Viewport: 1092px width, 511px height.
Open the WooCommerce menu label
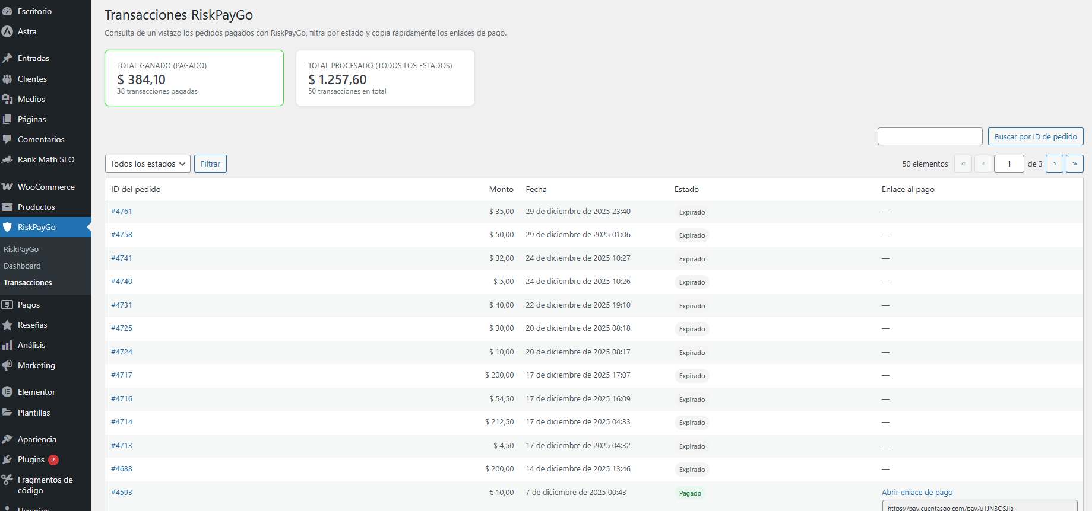point(46,187)
